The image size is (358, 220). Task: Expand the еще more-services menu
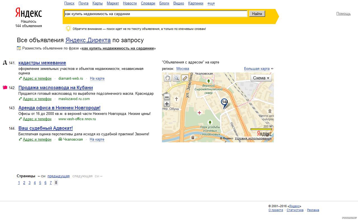(x=211, y=3)
